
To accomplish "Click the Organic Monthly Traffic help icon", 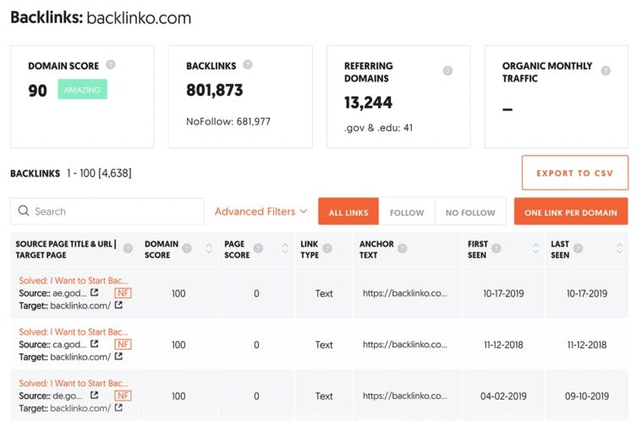I will [x=606, y=71].
